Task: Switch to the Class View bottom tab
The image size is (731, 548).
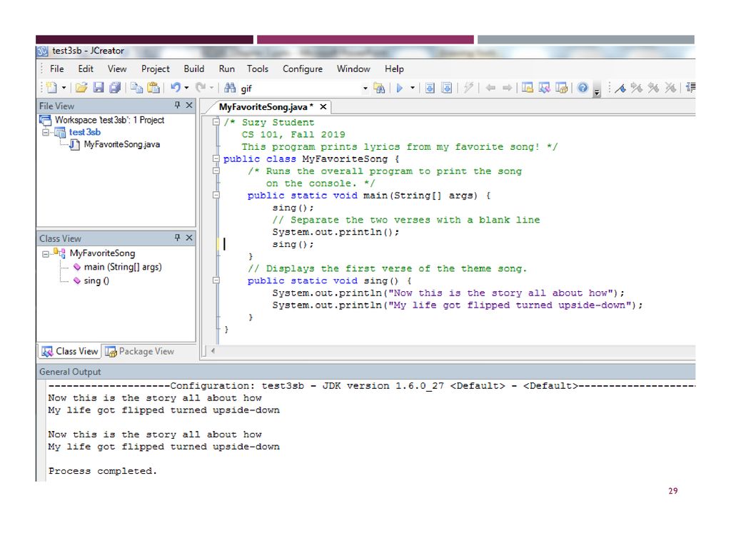Action: tap(70, 351)
